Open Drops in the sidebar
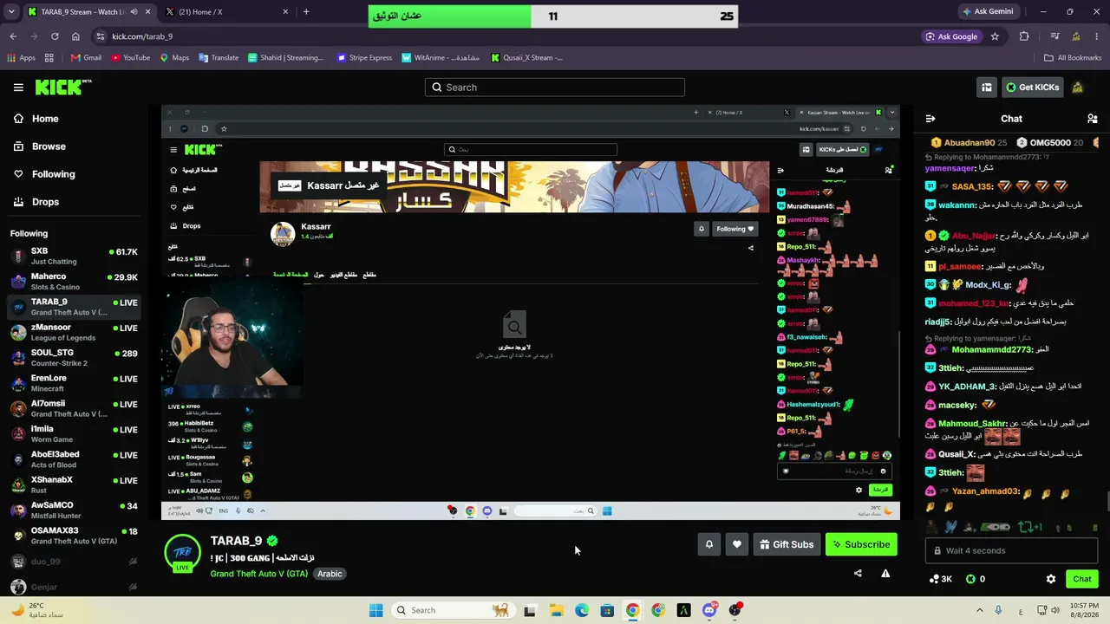 point(45,202)
